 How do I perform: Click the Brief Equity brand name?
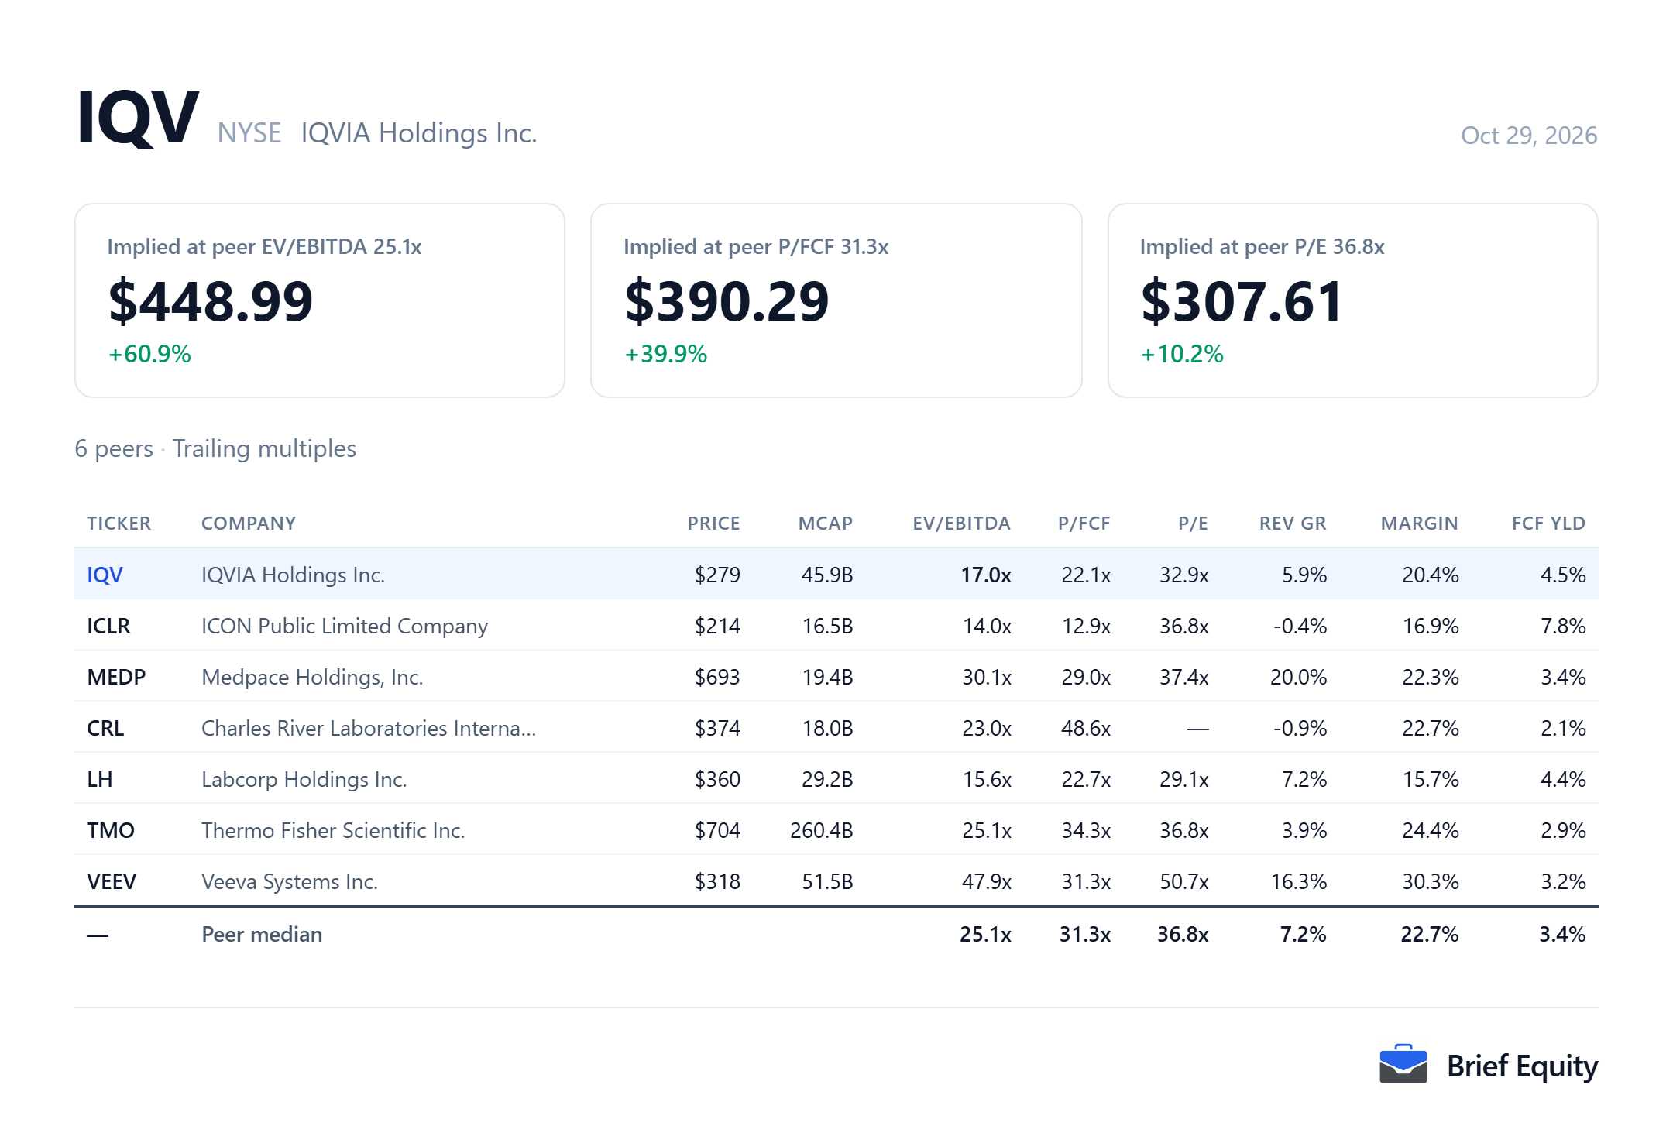(1522, 1066)
